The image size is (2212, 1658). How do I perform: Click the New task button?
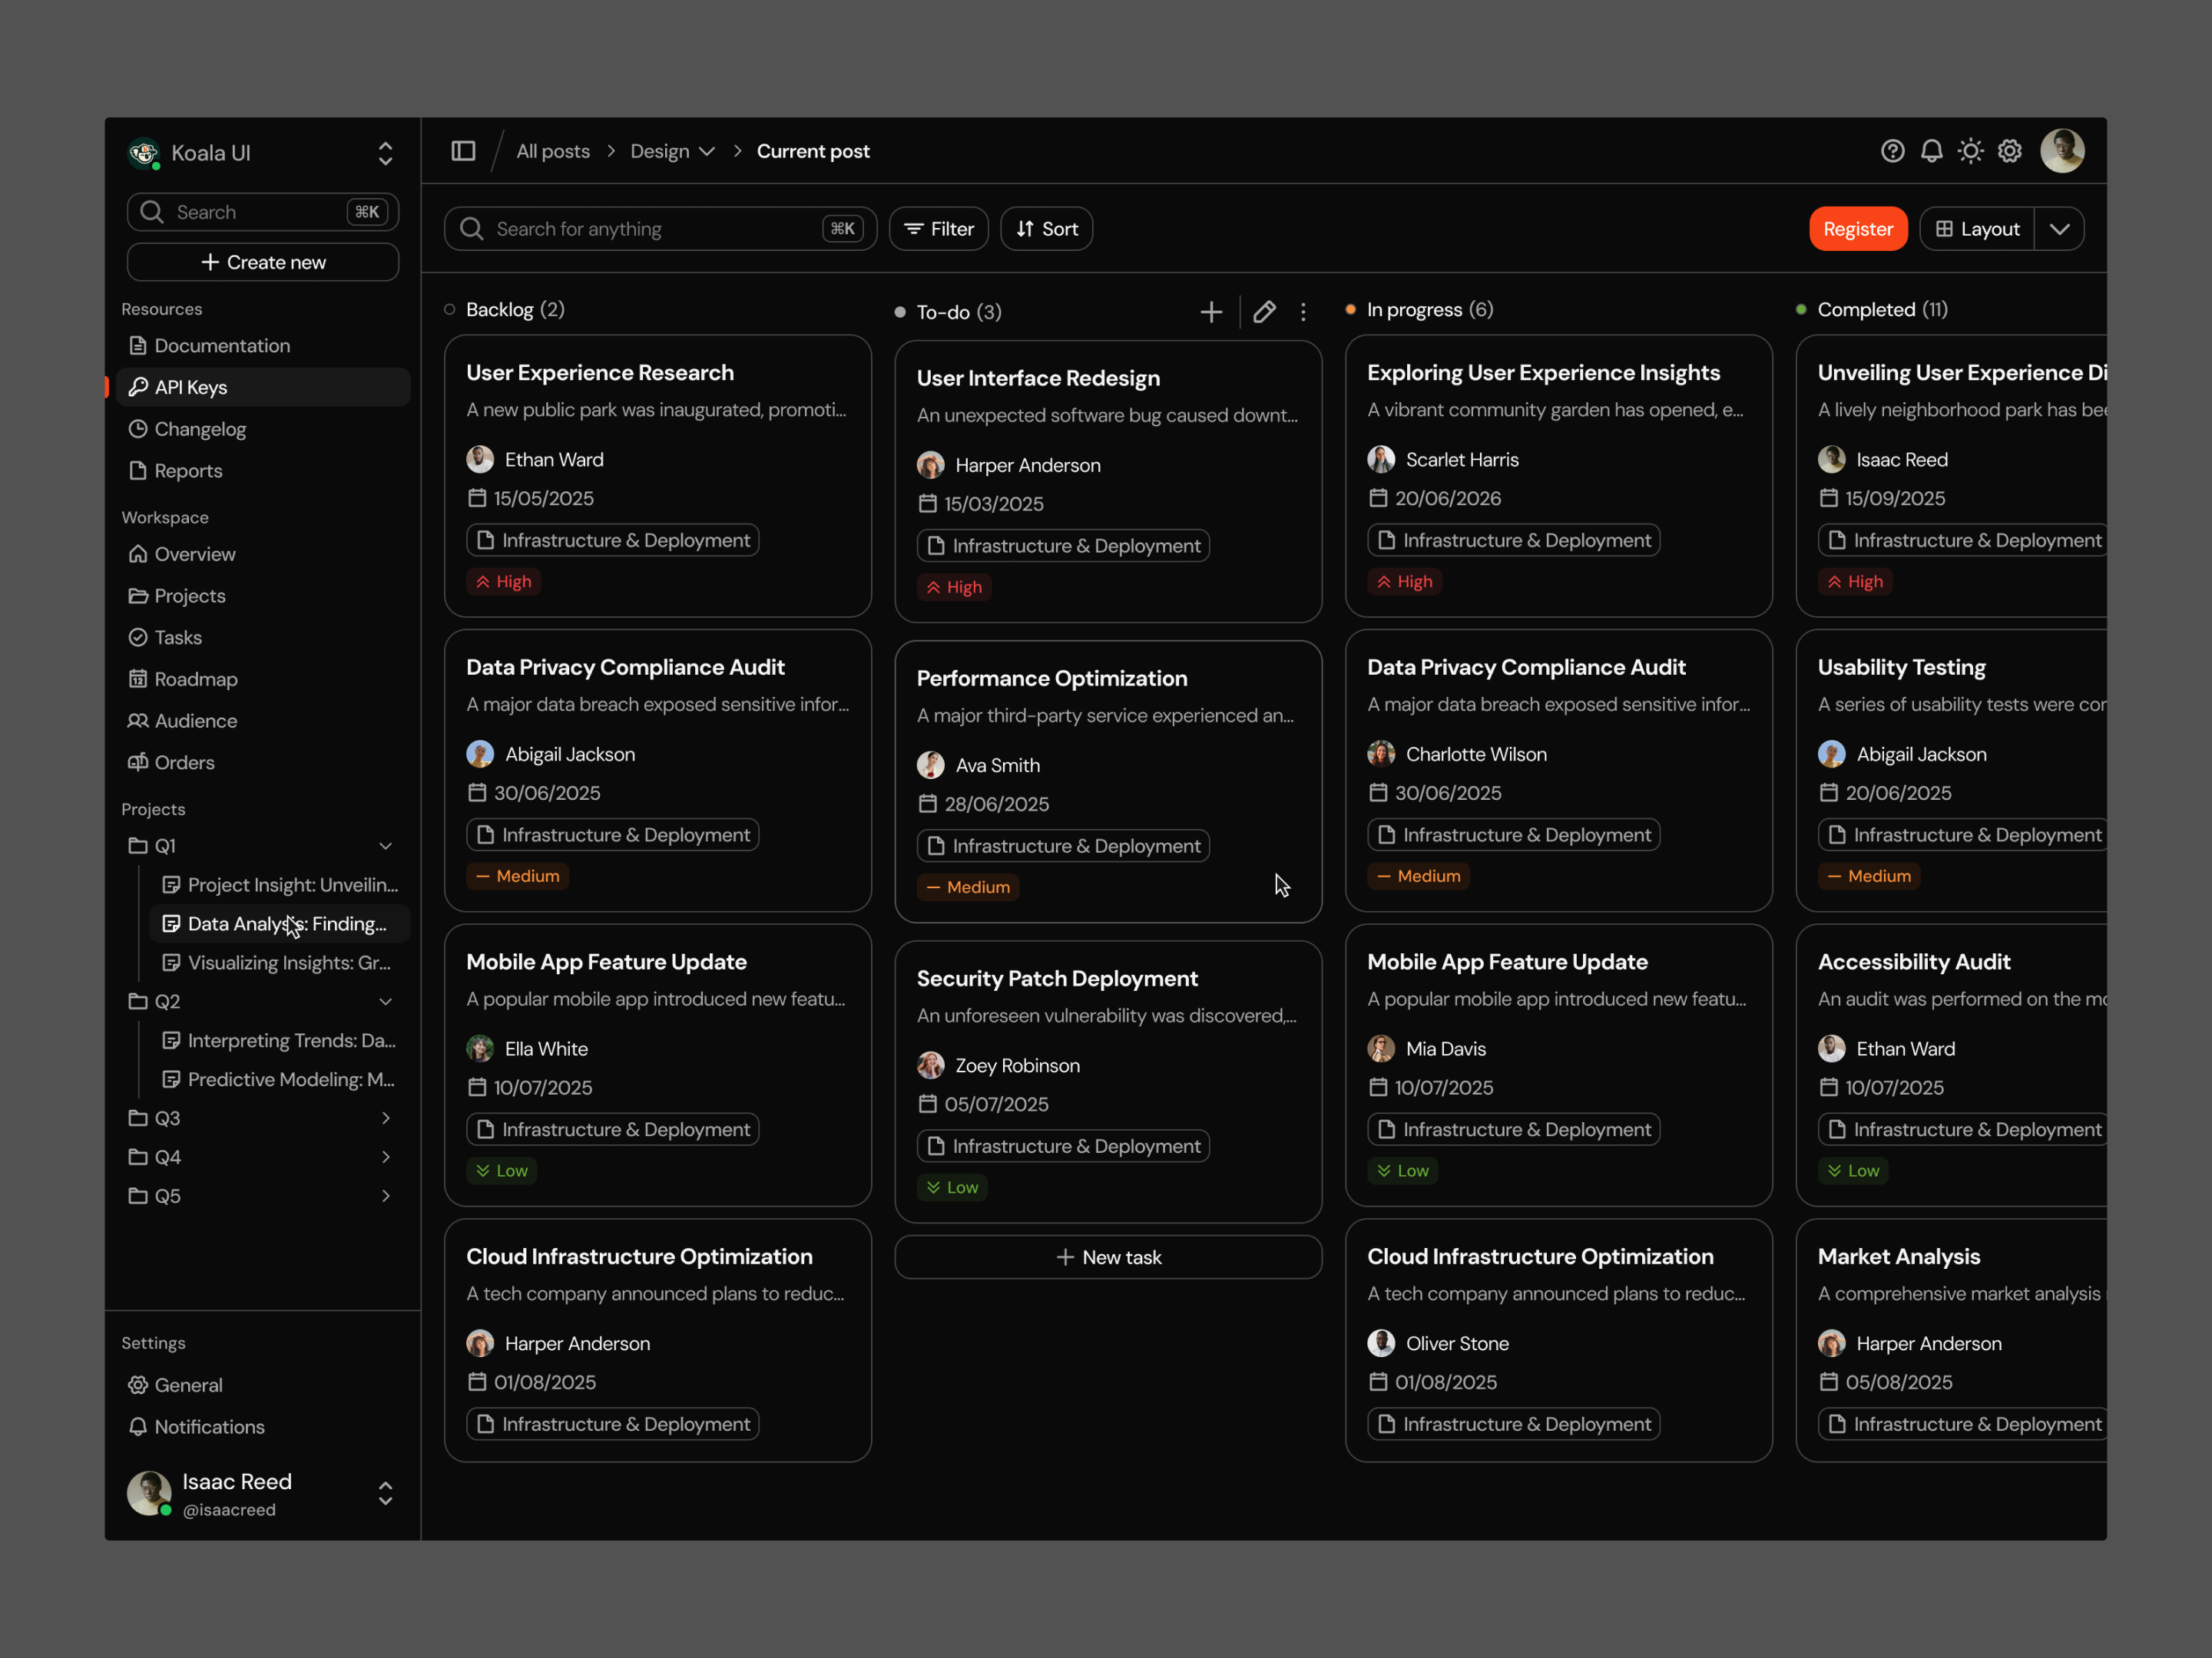point(1108,1257)
